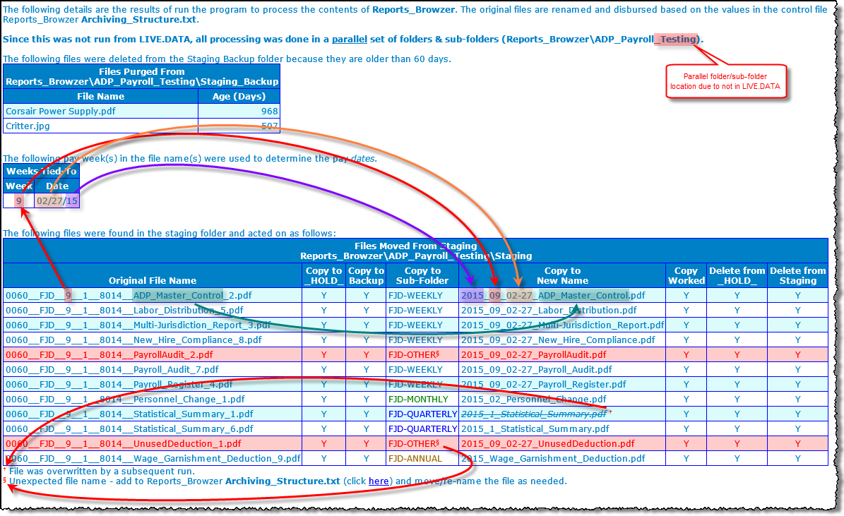Screen dimensions: 844x516
Task: Select the FJD-ANNUAL sub-folder cell
Action: point(415,459)
